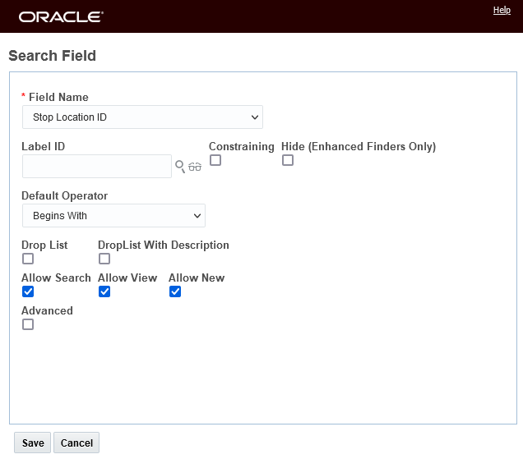Enable the Constraining checkbox
This screenshot has height=468, width=523.
[215, 160]
